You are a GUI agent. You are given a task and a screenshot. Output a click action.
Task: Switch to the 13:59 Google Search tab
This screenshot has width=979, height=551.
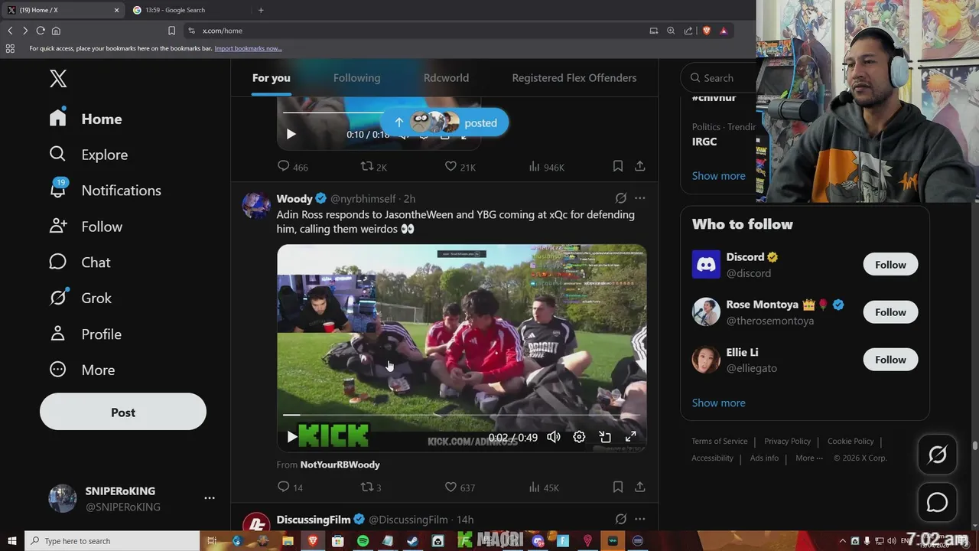pos(187,10)
